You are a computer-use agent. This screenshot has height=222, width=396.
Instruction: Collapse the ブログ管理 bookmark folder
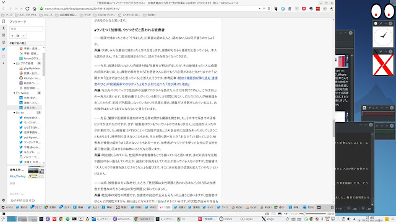(x=14, y=64)
